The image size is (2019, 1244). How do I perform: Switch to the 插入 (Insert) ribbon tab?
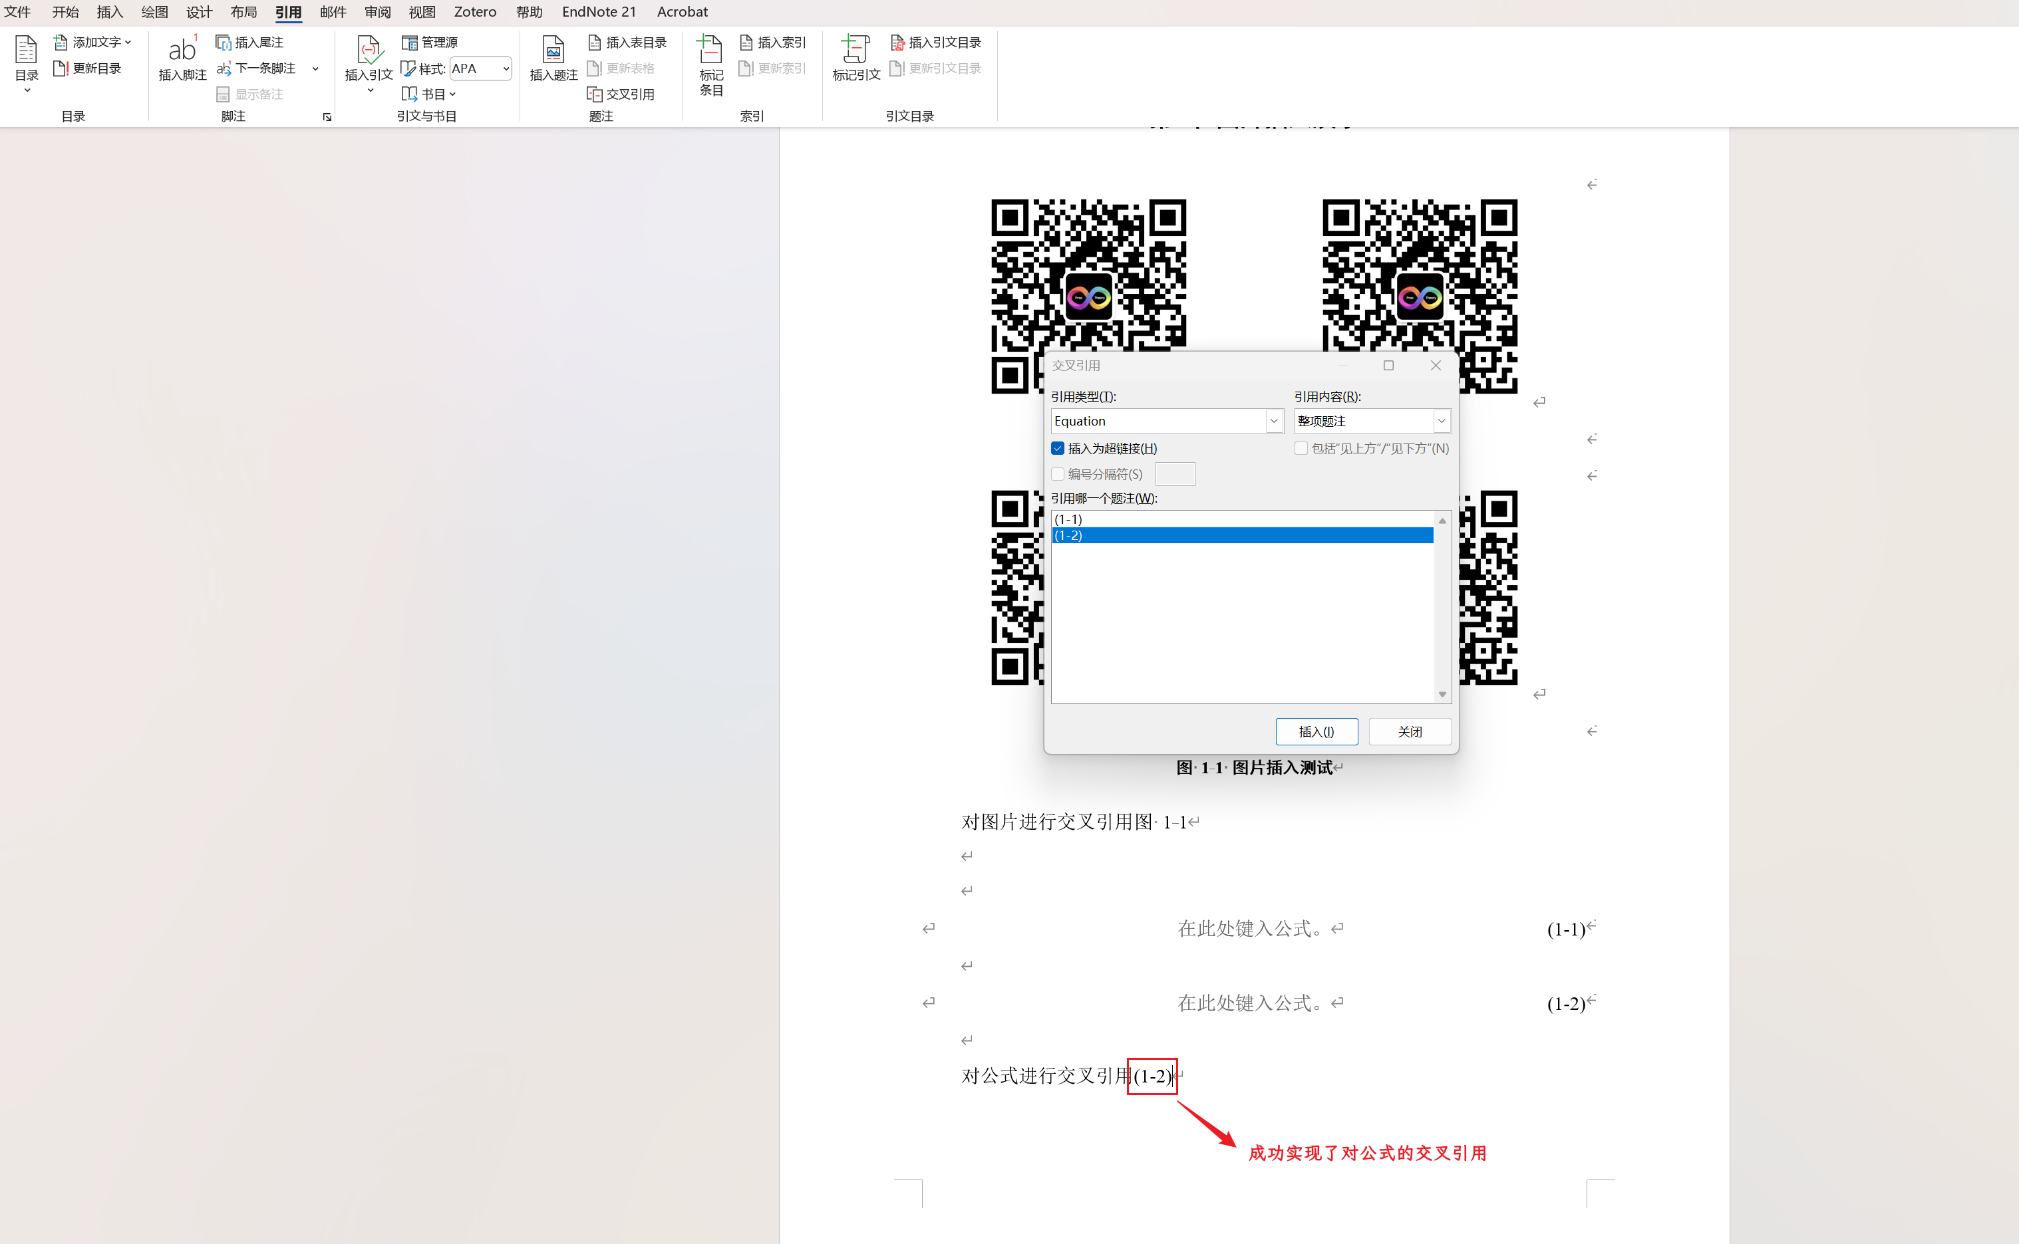110,11
